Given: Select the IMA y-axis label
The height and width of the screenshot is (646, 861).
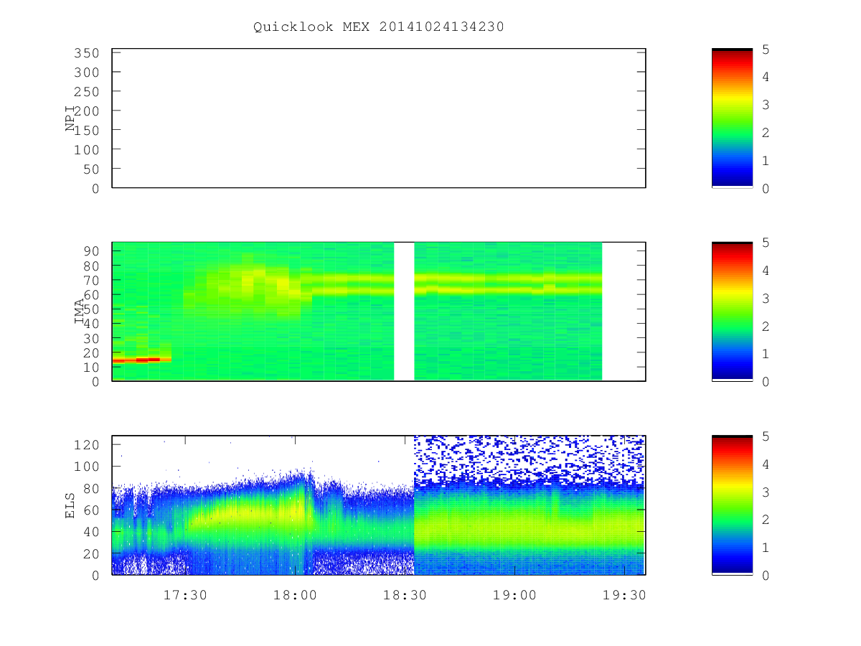Looking at the screenshot, I should [80, 312].
